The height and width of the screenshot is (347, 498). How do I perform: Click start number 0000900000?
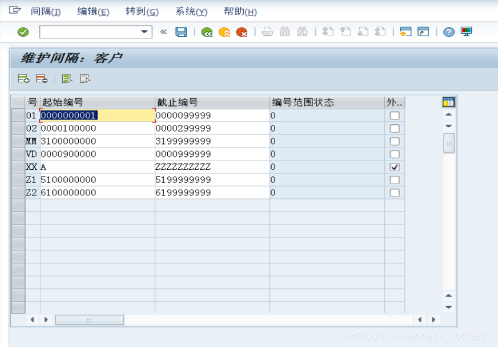coord(97,154)
